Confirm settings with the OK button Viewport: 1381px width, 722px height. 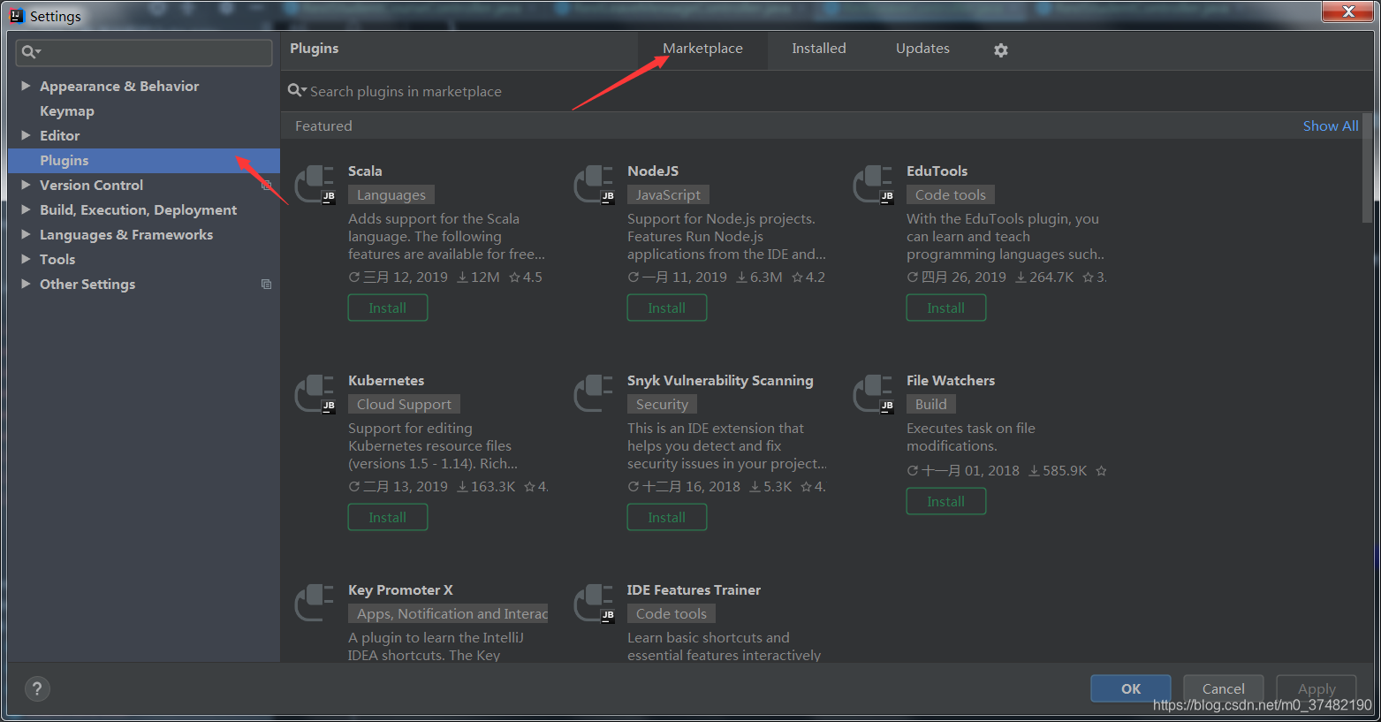point(1131,688)
